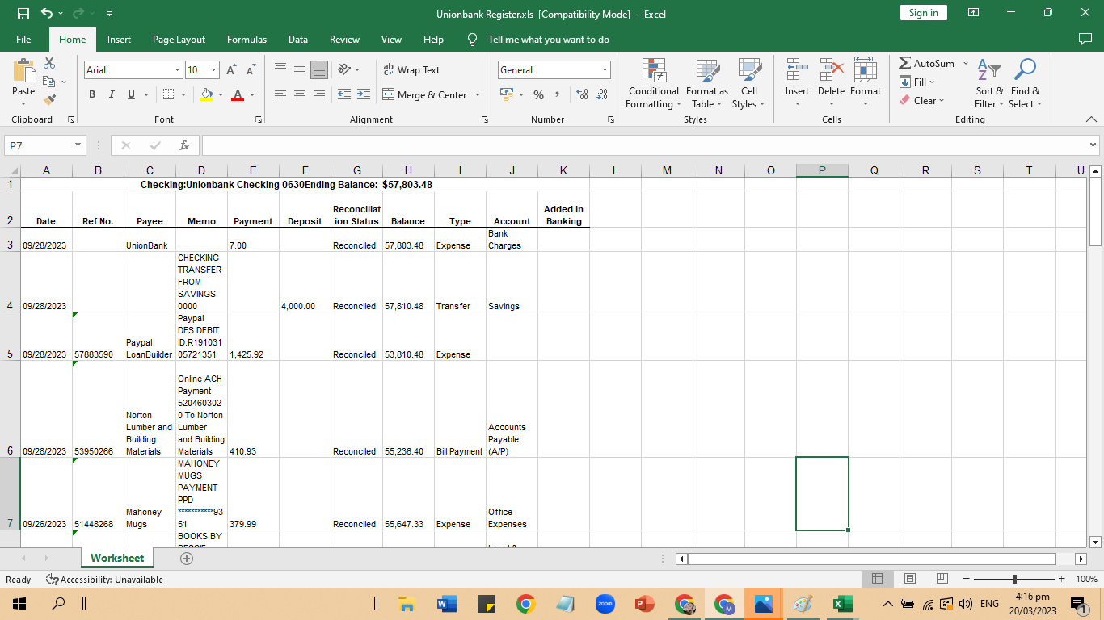Open the font size dropdown

tap(213, 70)
